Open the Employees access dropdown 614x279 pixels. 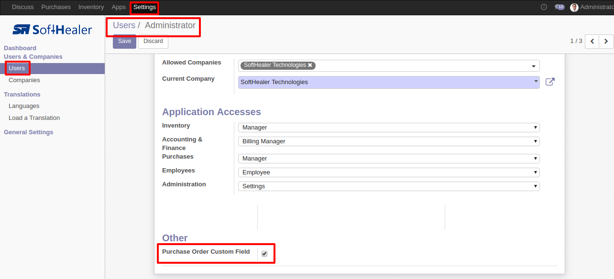coord(389,172)
